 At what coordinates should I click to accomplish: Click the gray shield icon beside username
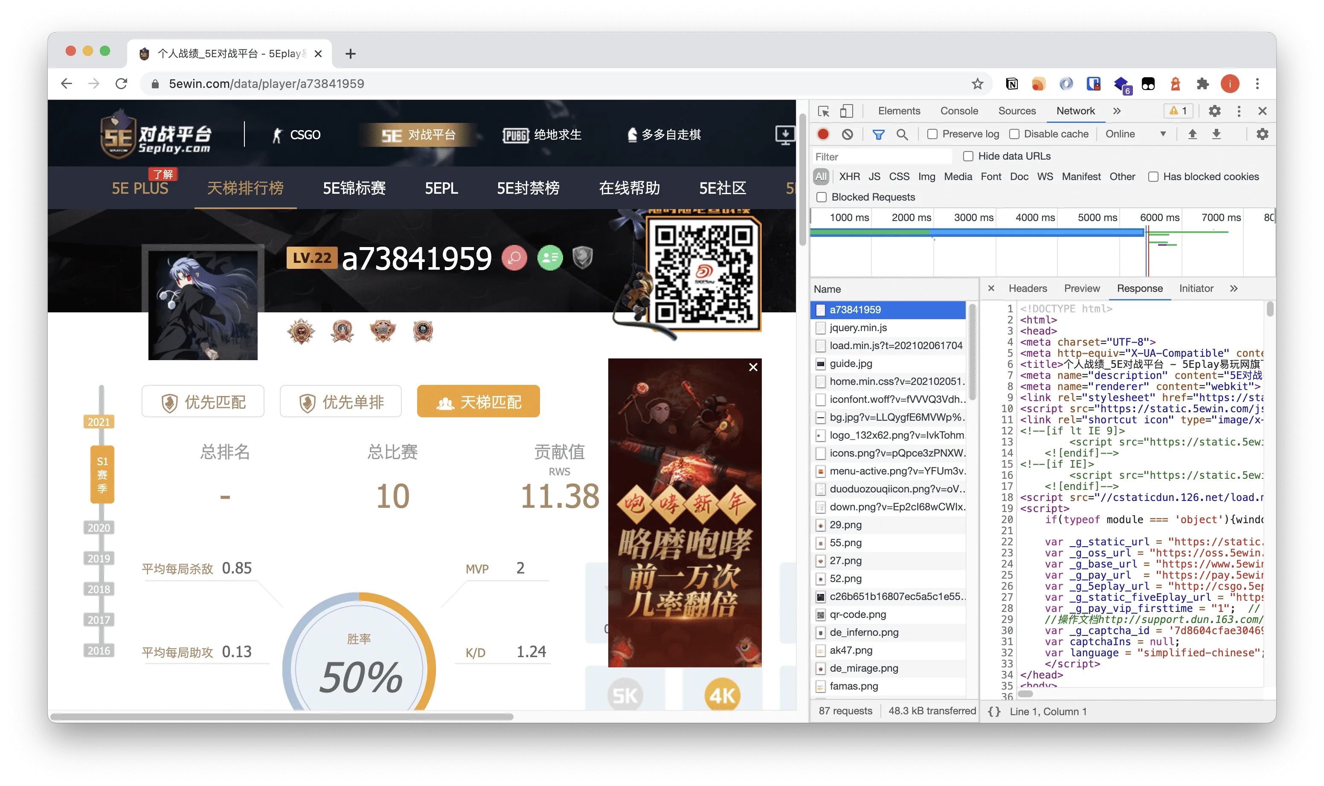pyautogui.click(x=582, y=258)
